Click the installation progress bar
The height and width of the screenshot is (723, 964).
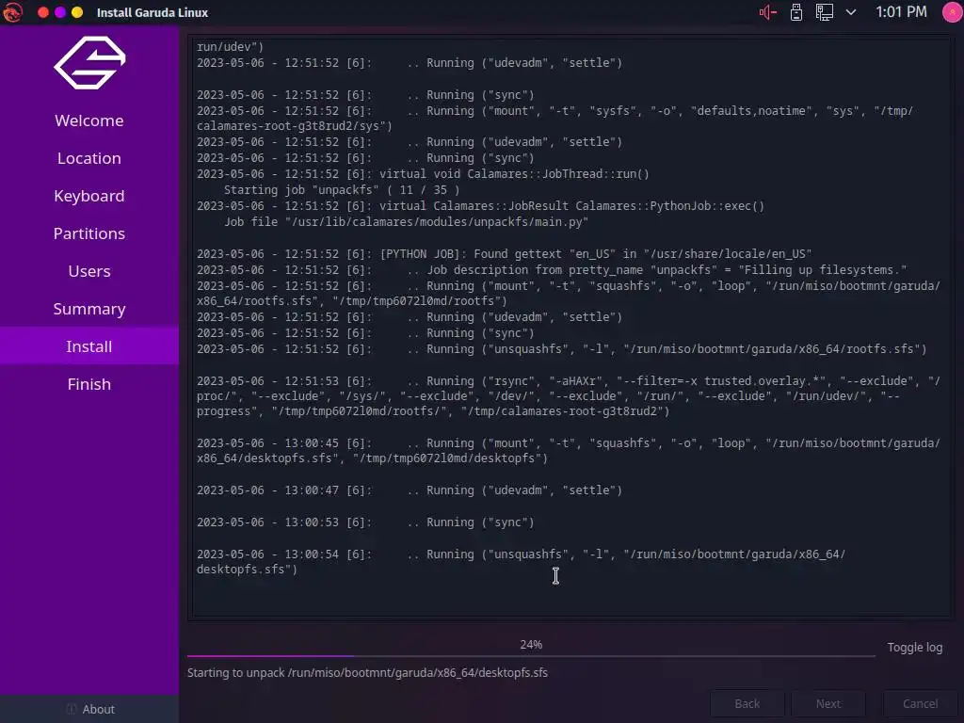pos(531,656)
